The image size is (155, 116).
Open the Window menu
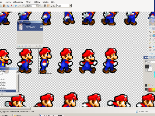pyautogui.click(x=46, y=2)
